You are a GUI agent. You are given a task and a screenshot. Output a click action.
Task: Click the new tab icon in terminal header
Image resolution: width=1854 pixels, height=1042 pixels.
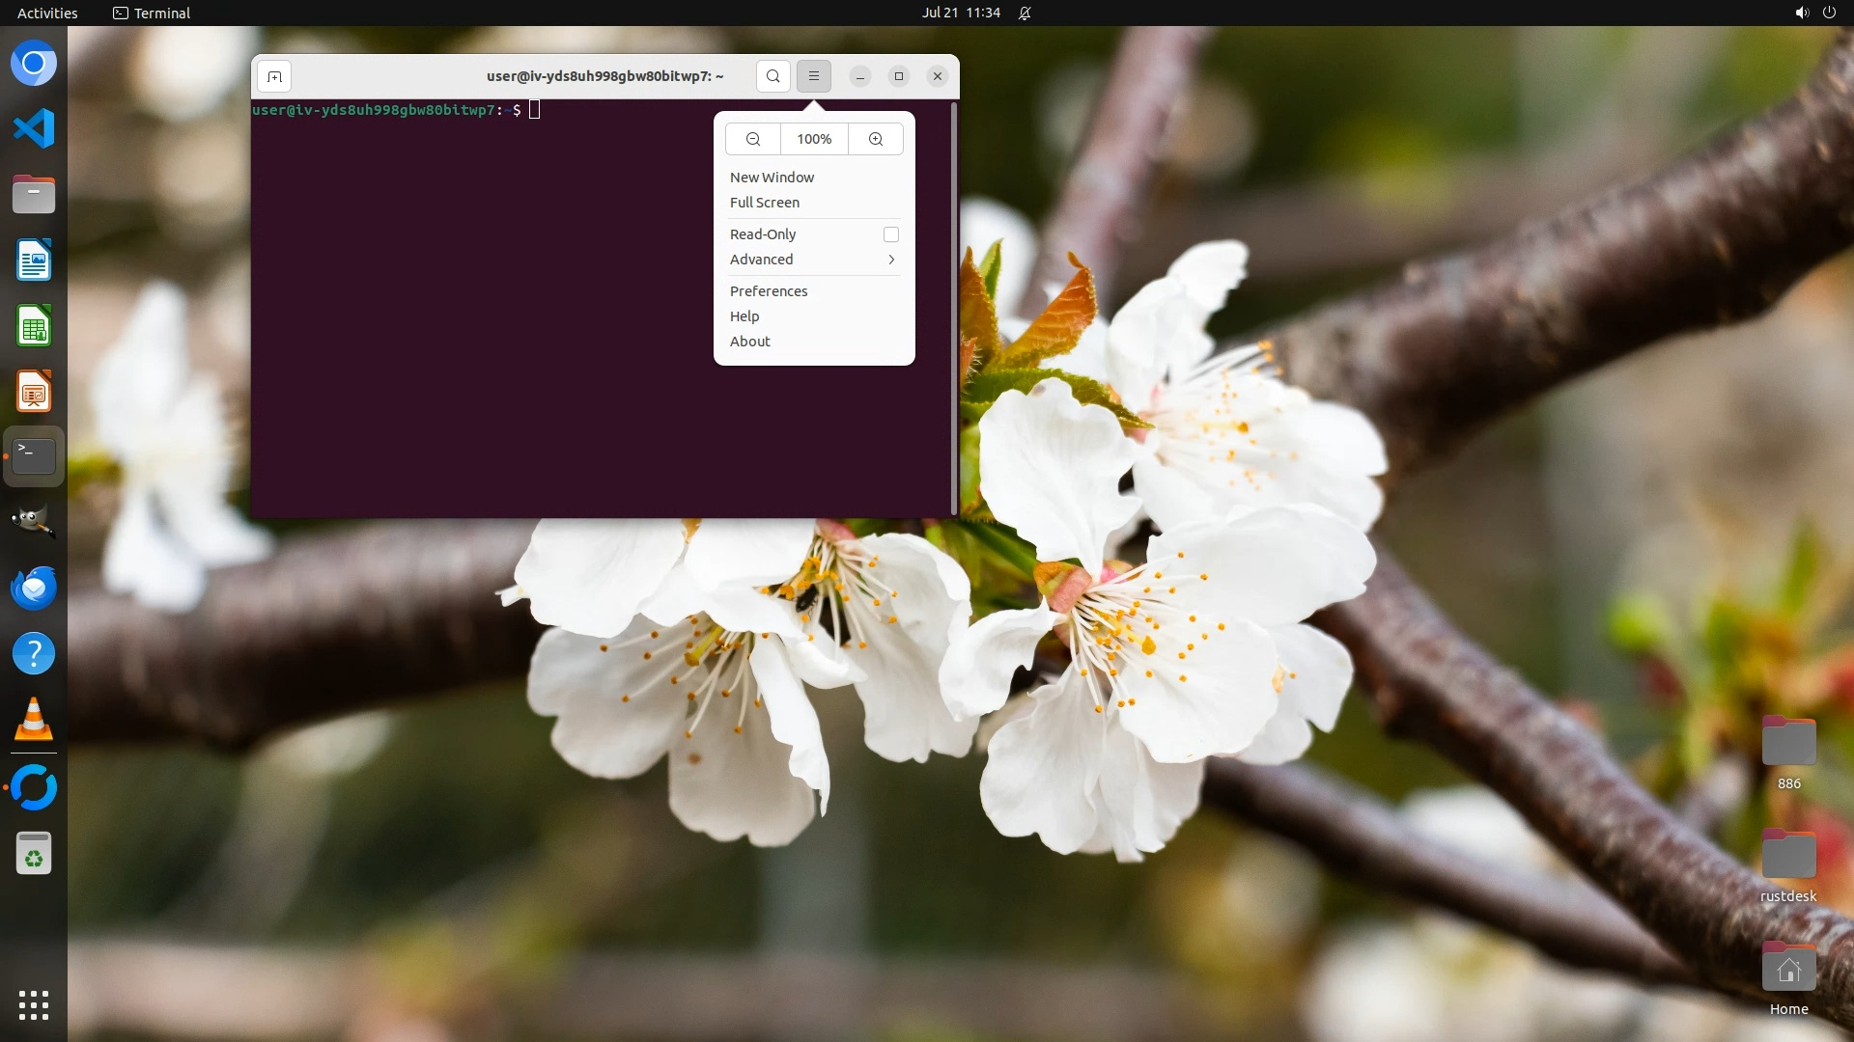click(274, 76)
